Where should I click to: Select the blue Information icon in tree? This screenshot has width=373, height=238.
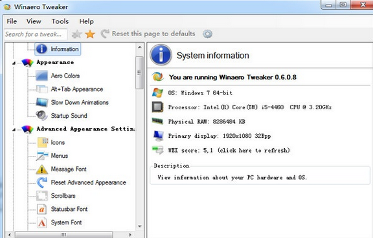pyautogui.click(x=41, y=49)
